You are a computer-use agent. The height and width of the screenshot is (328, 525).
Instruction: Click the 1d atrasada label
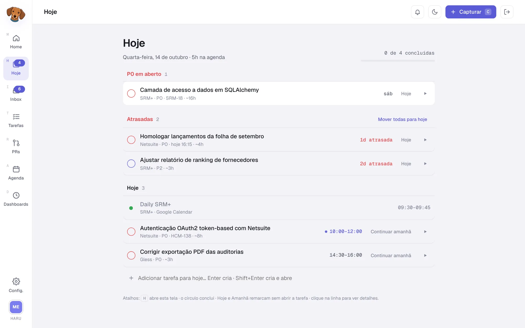click(x=376, y=140)
